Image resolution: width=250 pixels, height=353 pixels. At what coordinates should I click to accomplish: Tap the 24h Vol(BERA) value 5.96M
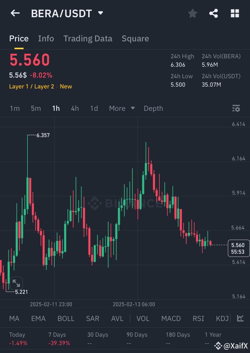click(x=210, y=65)
